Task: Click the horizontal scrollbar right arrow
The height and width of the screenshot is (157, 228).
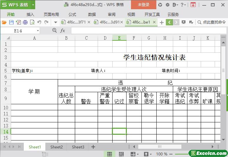Action: tap(212, 147)
